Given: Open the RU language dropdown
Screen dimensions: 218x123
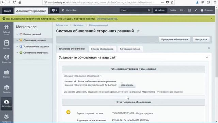Looking at the screenshot, I should coord(182,10).
